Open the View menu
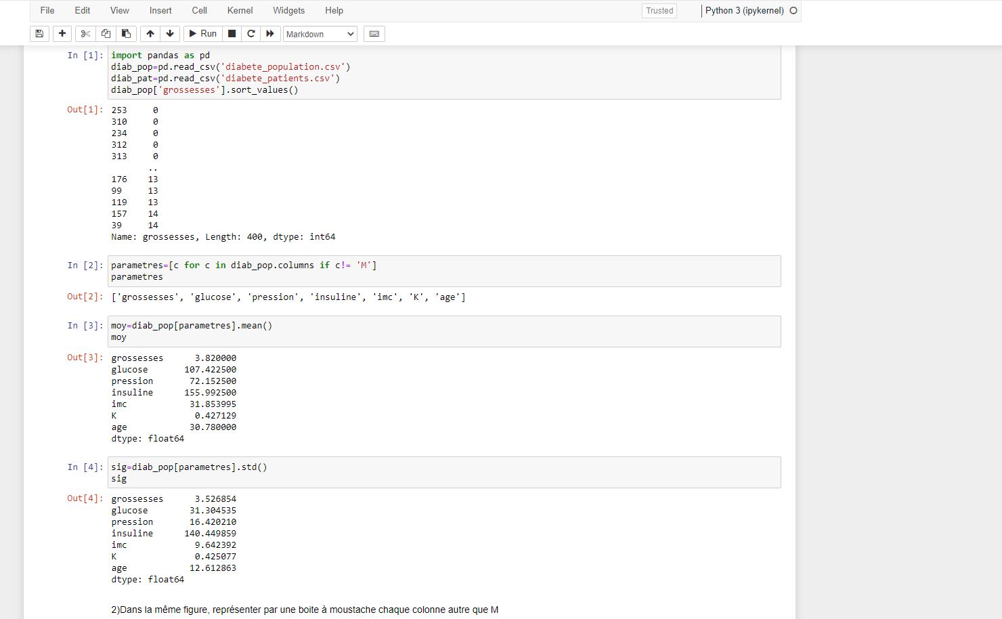 pos(120,11)
